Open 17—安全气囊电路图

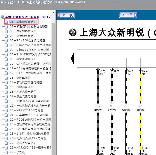23,96
